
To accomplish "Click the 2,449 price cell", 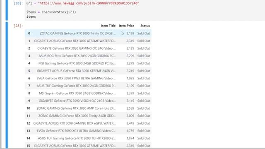I will click(130, 123).
